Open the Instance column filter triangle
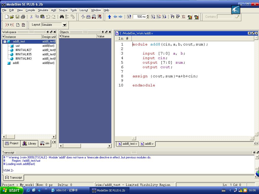 [4, 37]
